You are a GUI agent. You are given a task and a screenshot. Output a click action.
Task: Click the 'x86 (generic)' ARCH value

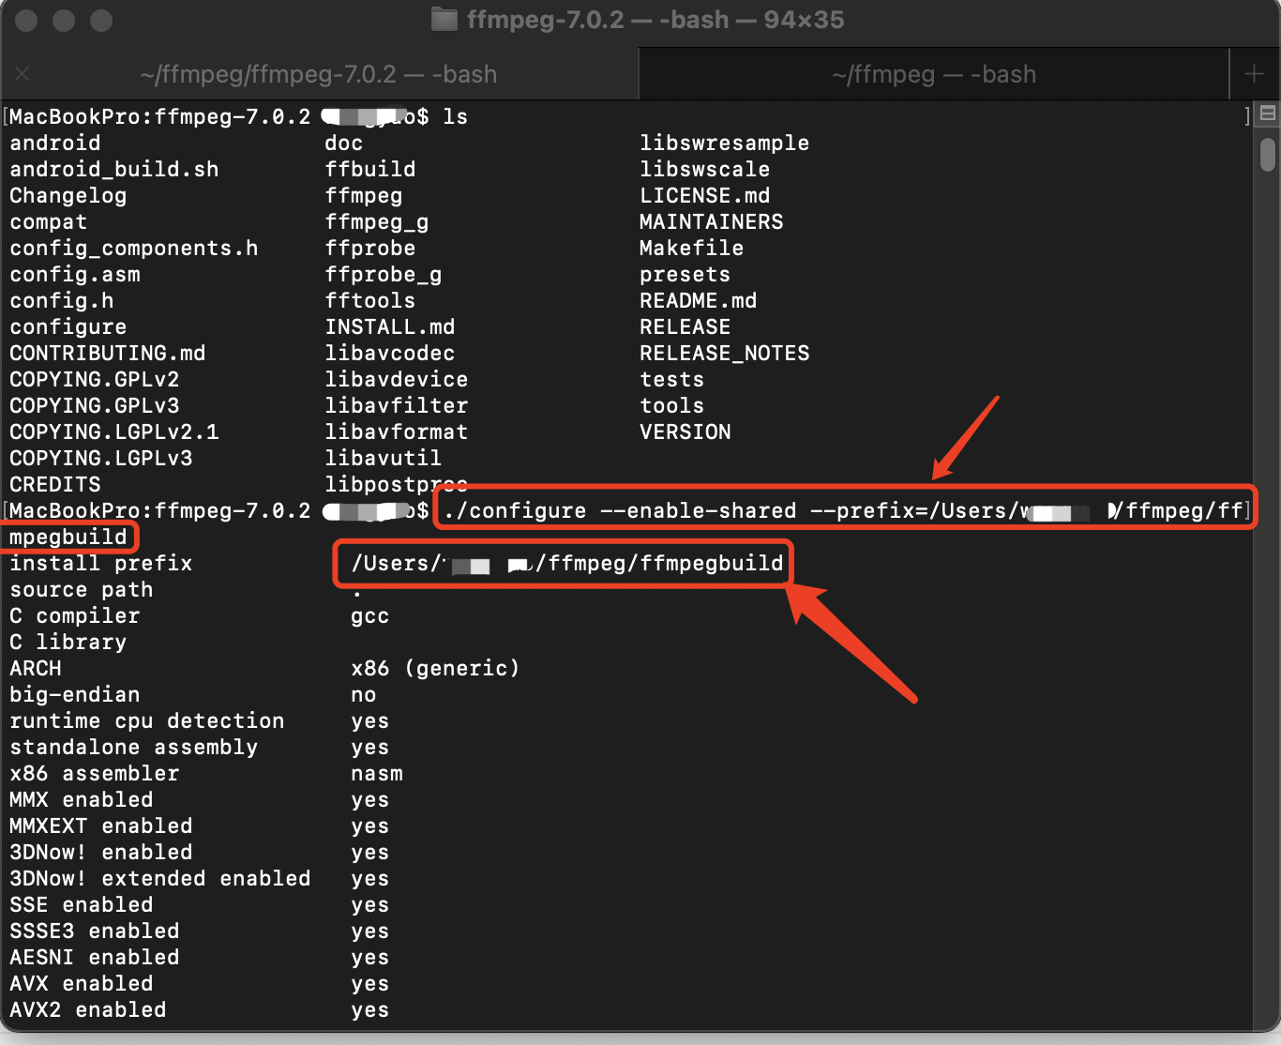tap(436, 669)
